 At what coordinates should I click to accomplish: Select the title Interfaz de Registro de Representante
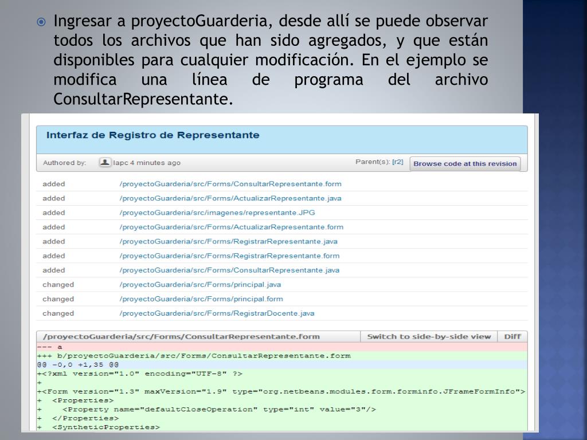tap(152, 135)
